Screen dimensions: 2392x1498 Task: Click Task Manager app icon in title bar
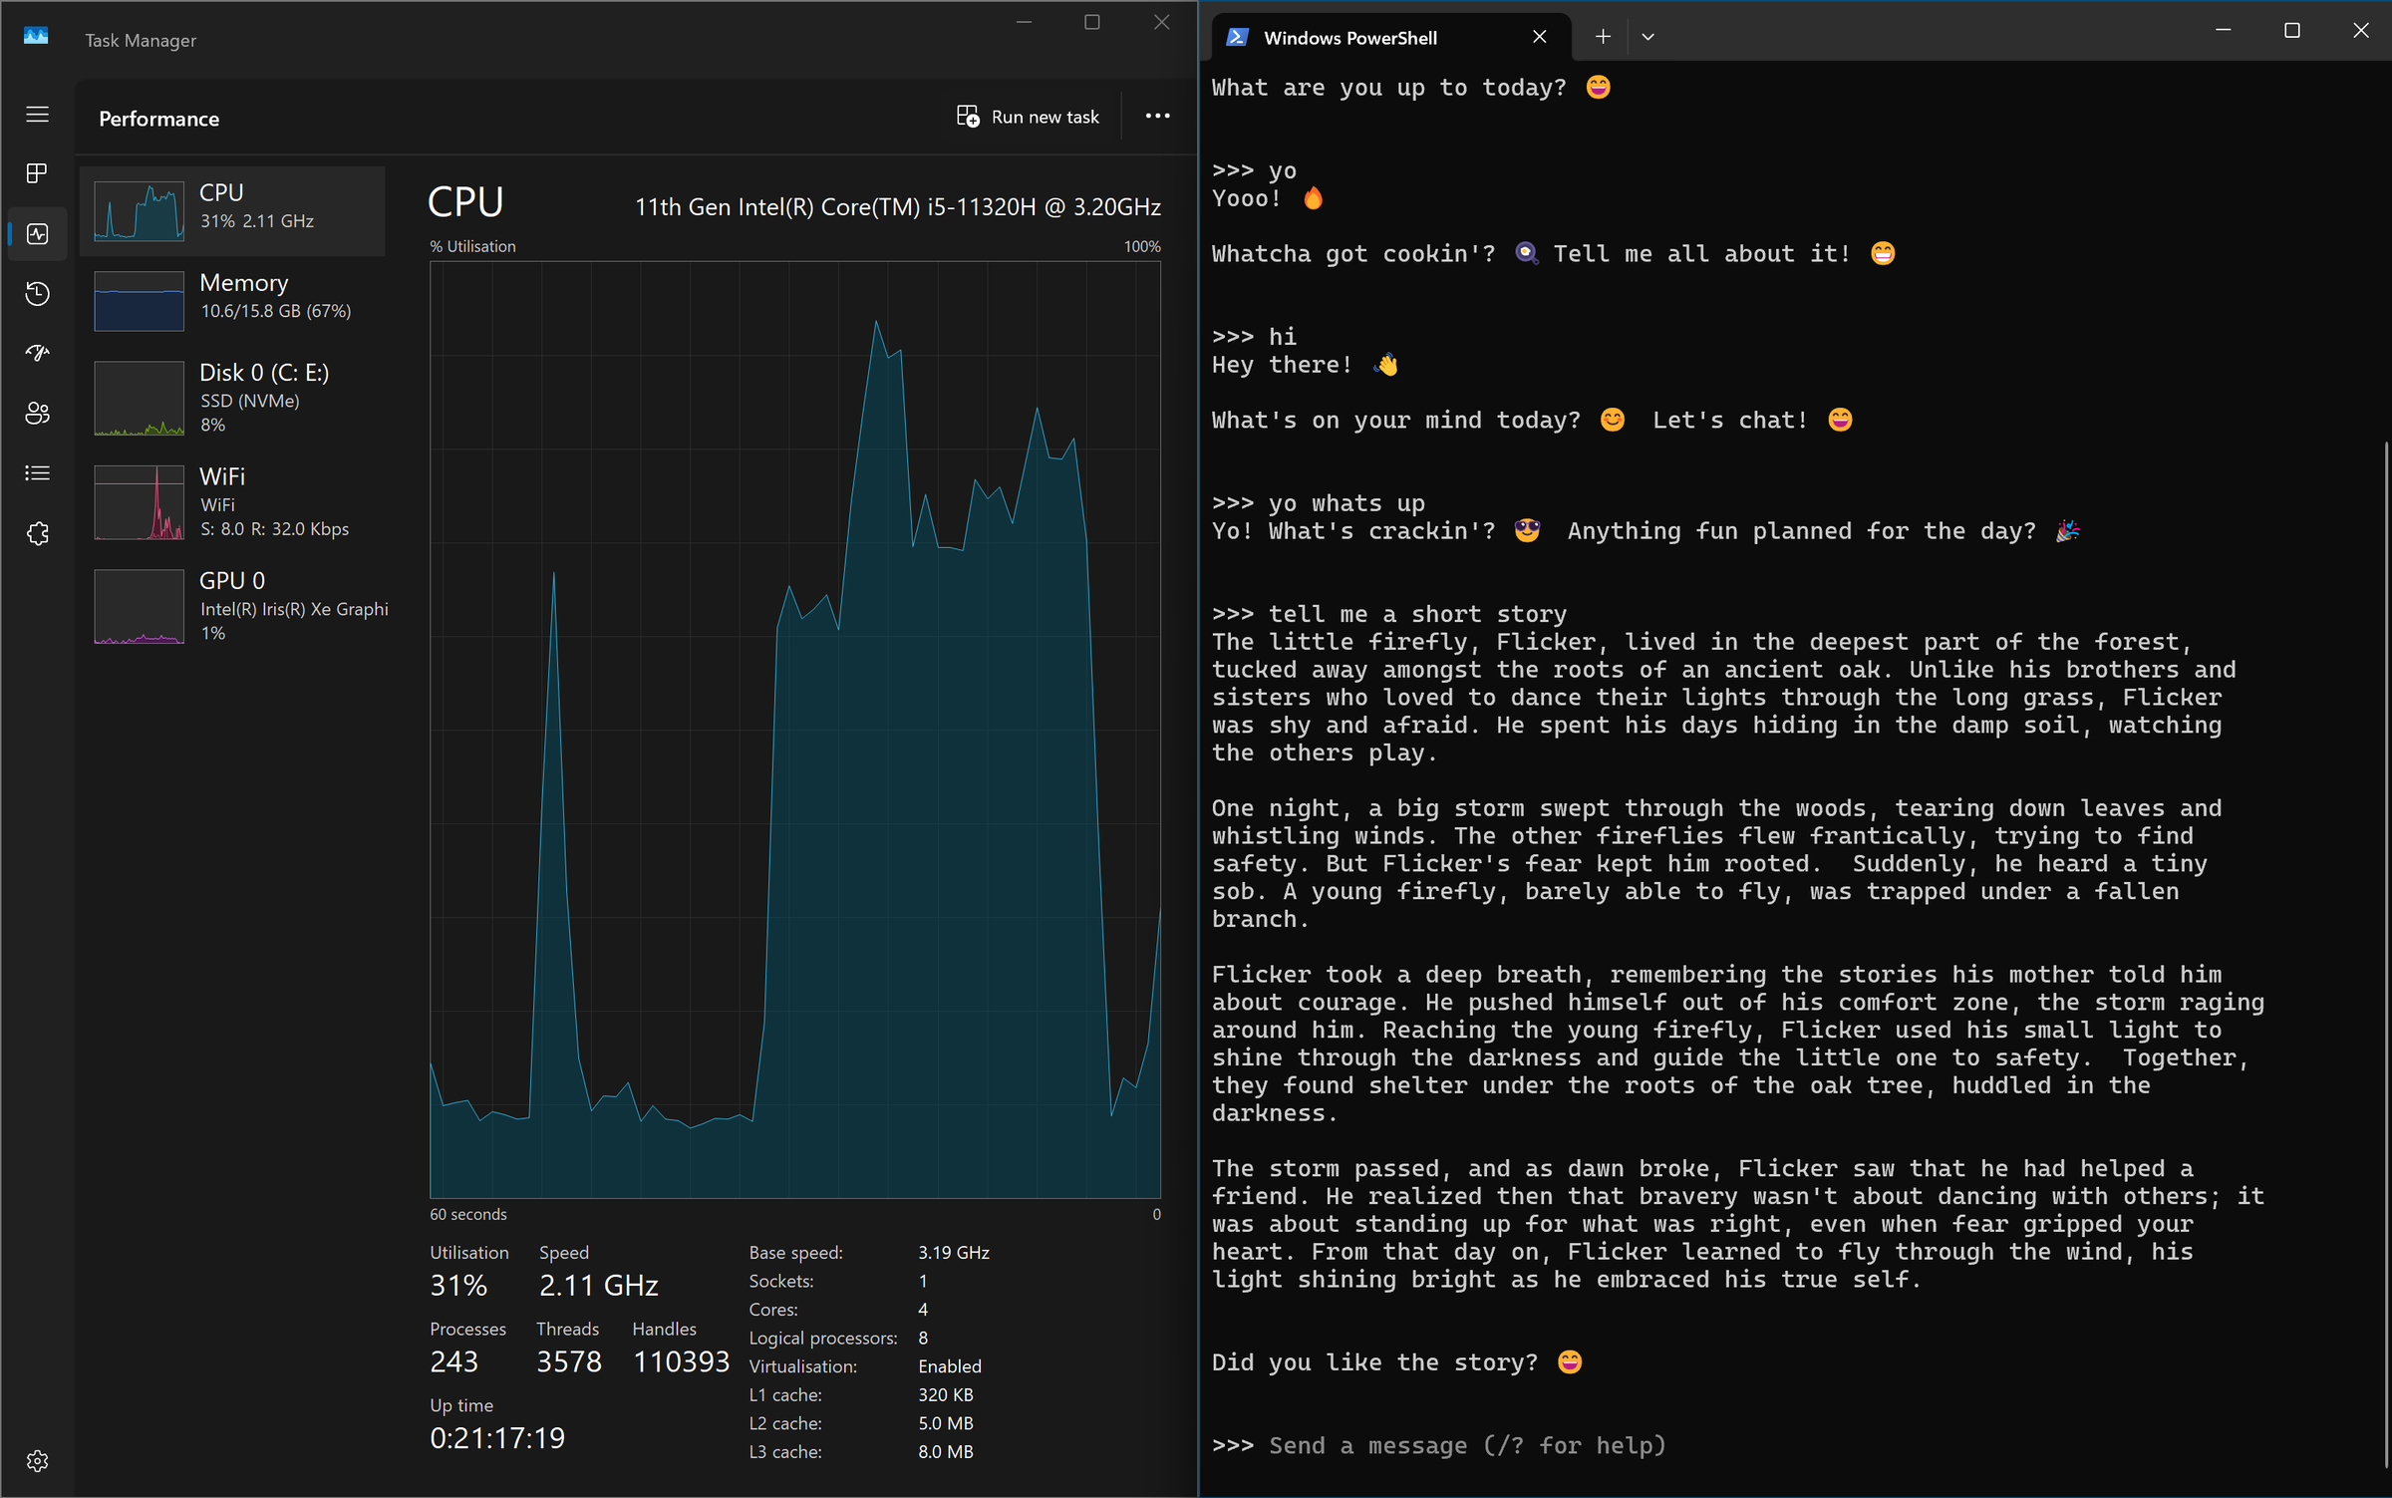point(36,37)
